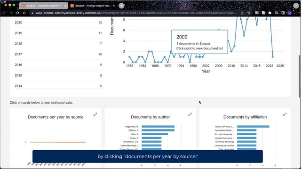The width and height of the screenshot is (301, 169).
Task: Switch to Scopus Analyze search results tab
Action: point(93,6)
